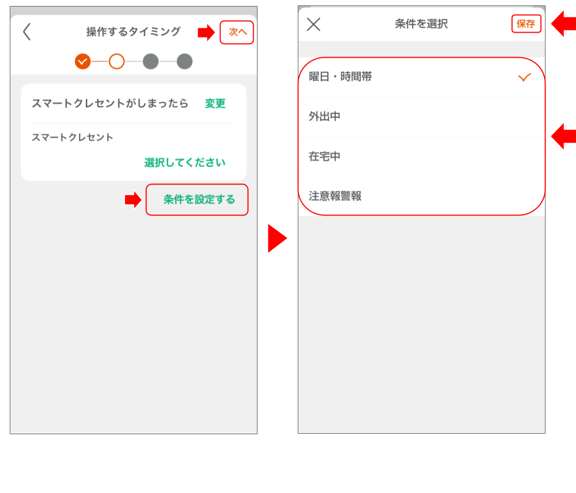Open the trigger chooser via 変更

coord(215,104)
